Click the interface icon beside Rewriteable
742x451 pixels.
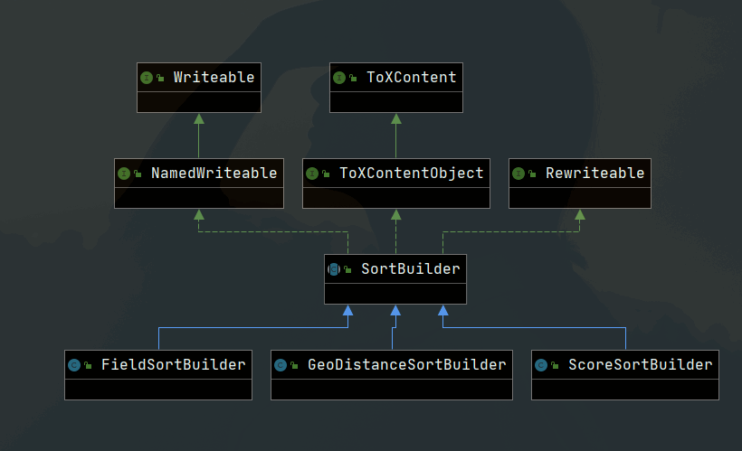pyautogui.click(x=518, y=174)
